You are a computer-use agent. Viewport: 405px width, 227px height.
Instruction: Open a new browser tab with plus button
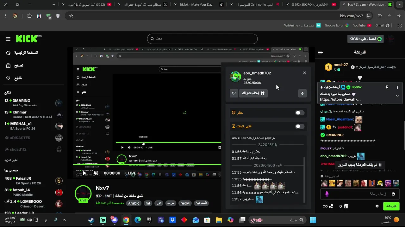click(54, 4)
